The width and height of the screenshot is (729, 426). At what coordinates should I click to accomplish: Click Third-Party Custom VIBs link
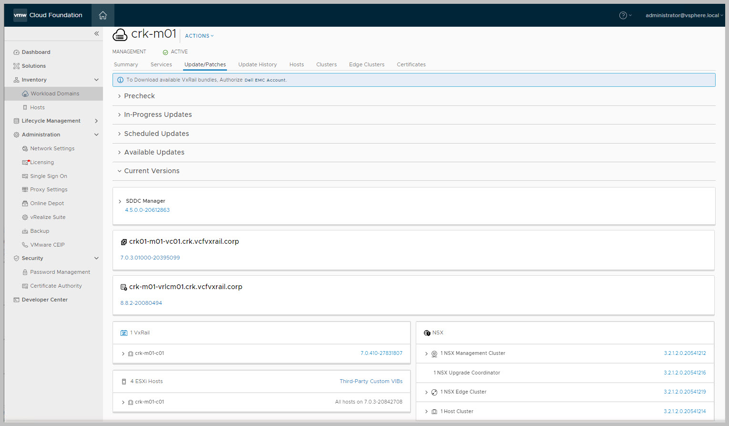pyautogui.click(x=371, y=382)
